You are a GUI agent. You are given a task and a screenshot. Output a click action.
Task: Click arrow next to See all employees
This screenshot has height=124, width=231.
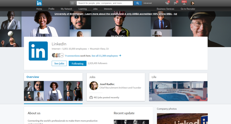[120, 55]
